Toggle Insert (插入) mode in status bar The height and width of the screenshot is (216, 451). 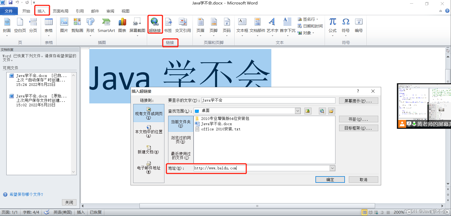(81, 212)
